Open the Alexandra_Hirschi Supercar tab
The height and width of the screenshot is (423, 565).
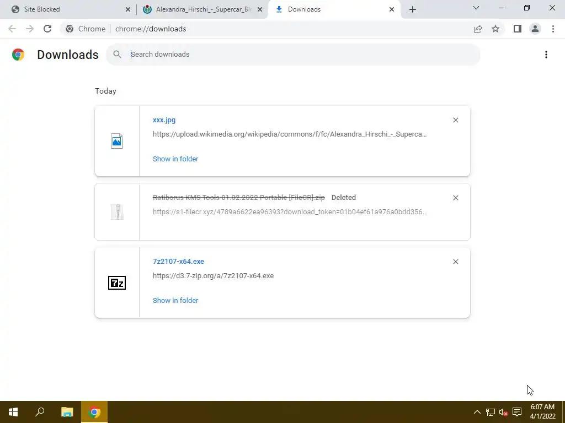coord(202,9)
